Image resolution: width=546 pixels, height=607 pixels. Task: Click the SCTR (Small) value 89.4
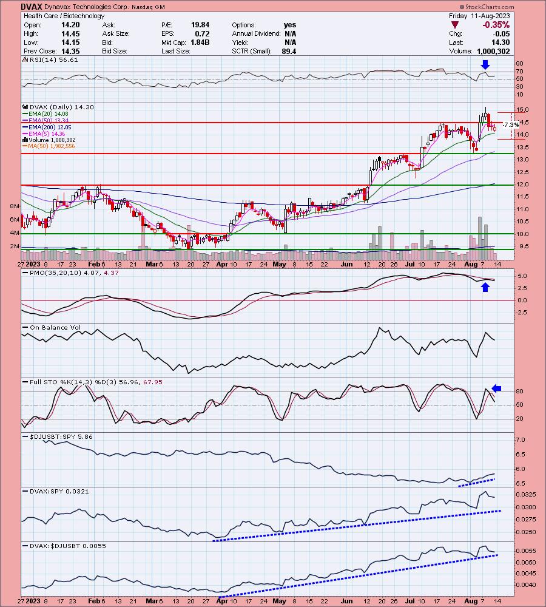289,51
